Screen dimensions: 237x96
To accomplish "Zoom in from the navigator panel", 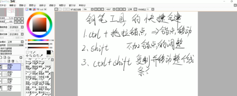I will tap(19, 19).
